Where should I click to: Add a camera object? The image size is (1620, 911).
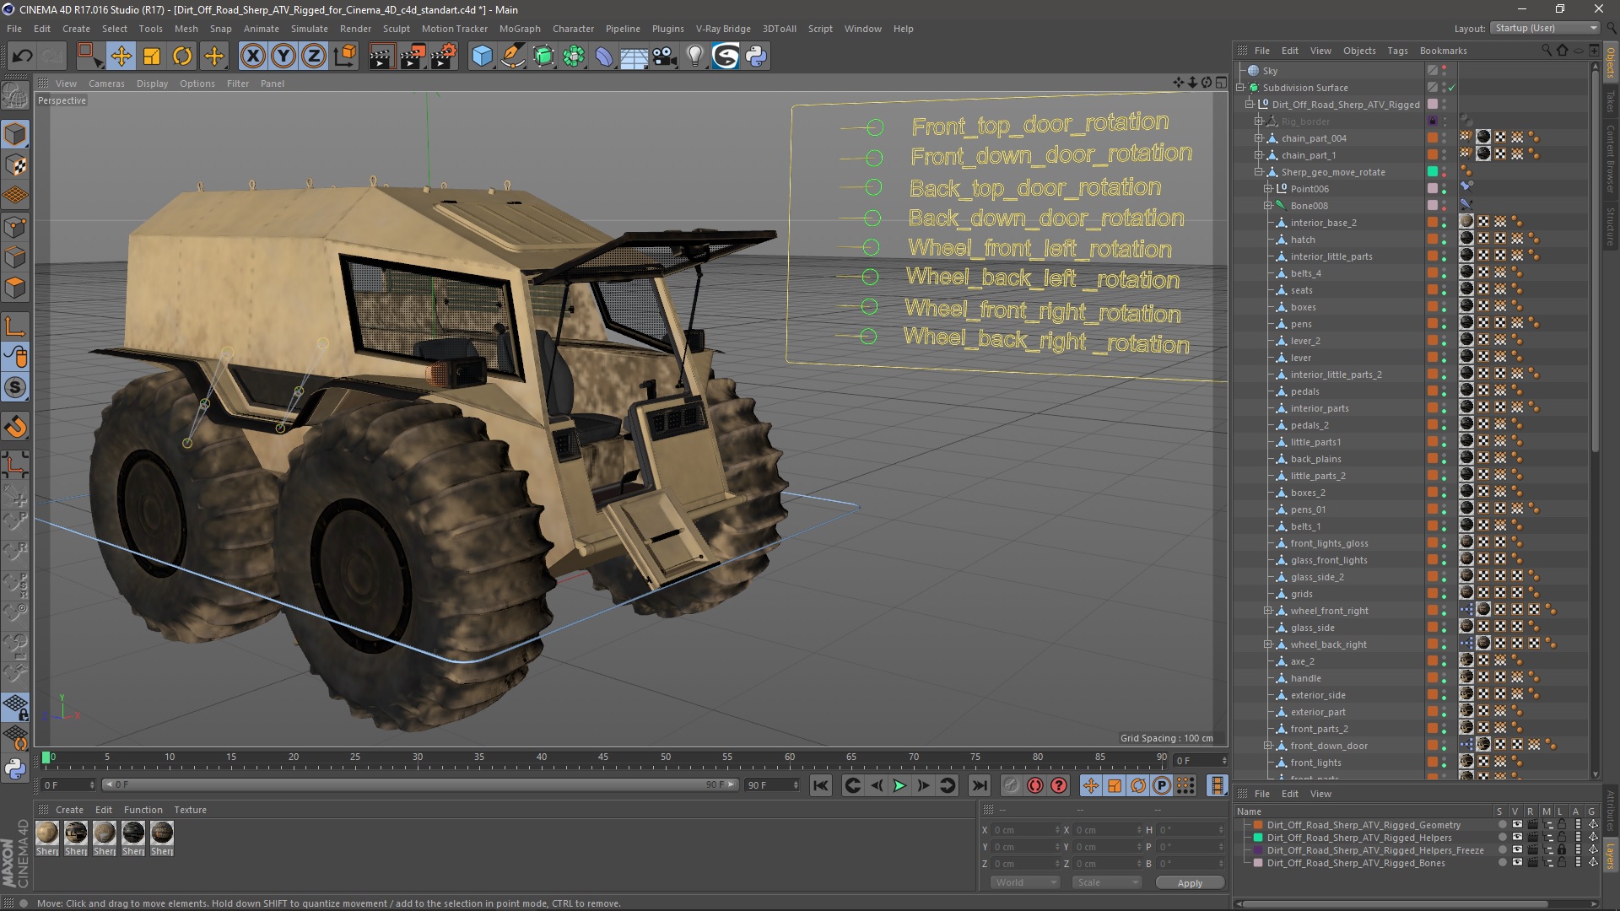coord(665,57)
